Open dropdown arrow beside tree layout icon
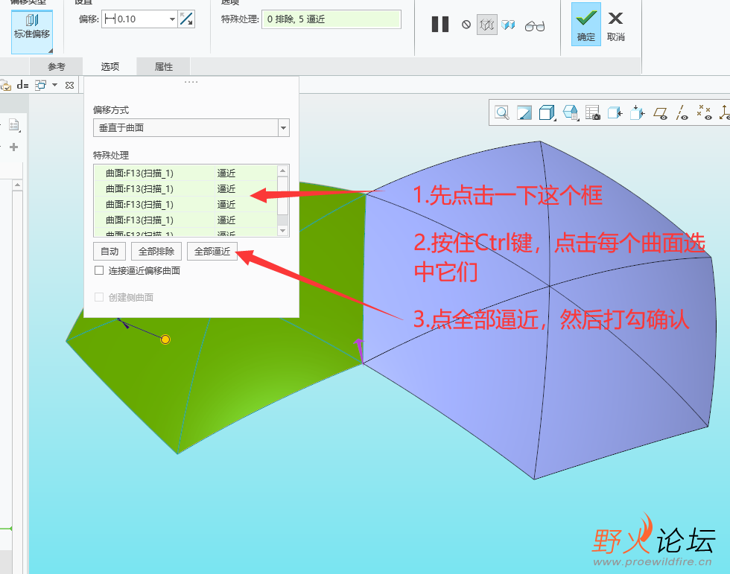730x574 pixels. point(54,85)
